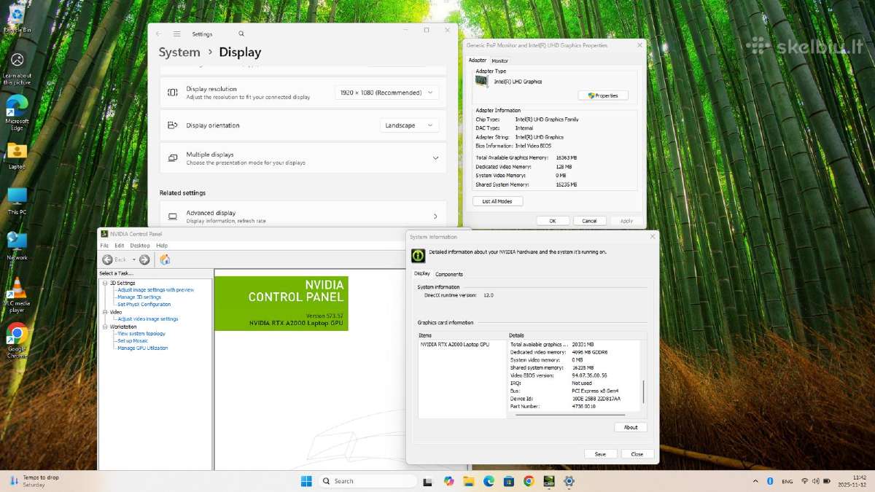875x492 pixels.
Task: Show hidden tray icons chevron
Action: point(755,481)
